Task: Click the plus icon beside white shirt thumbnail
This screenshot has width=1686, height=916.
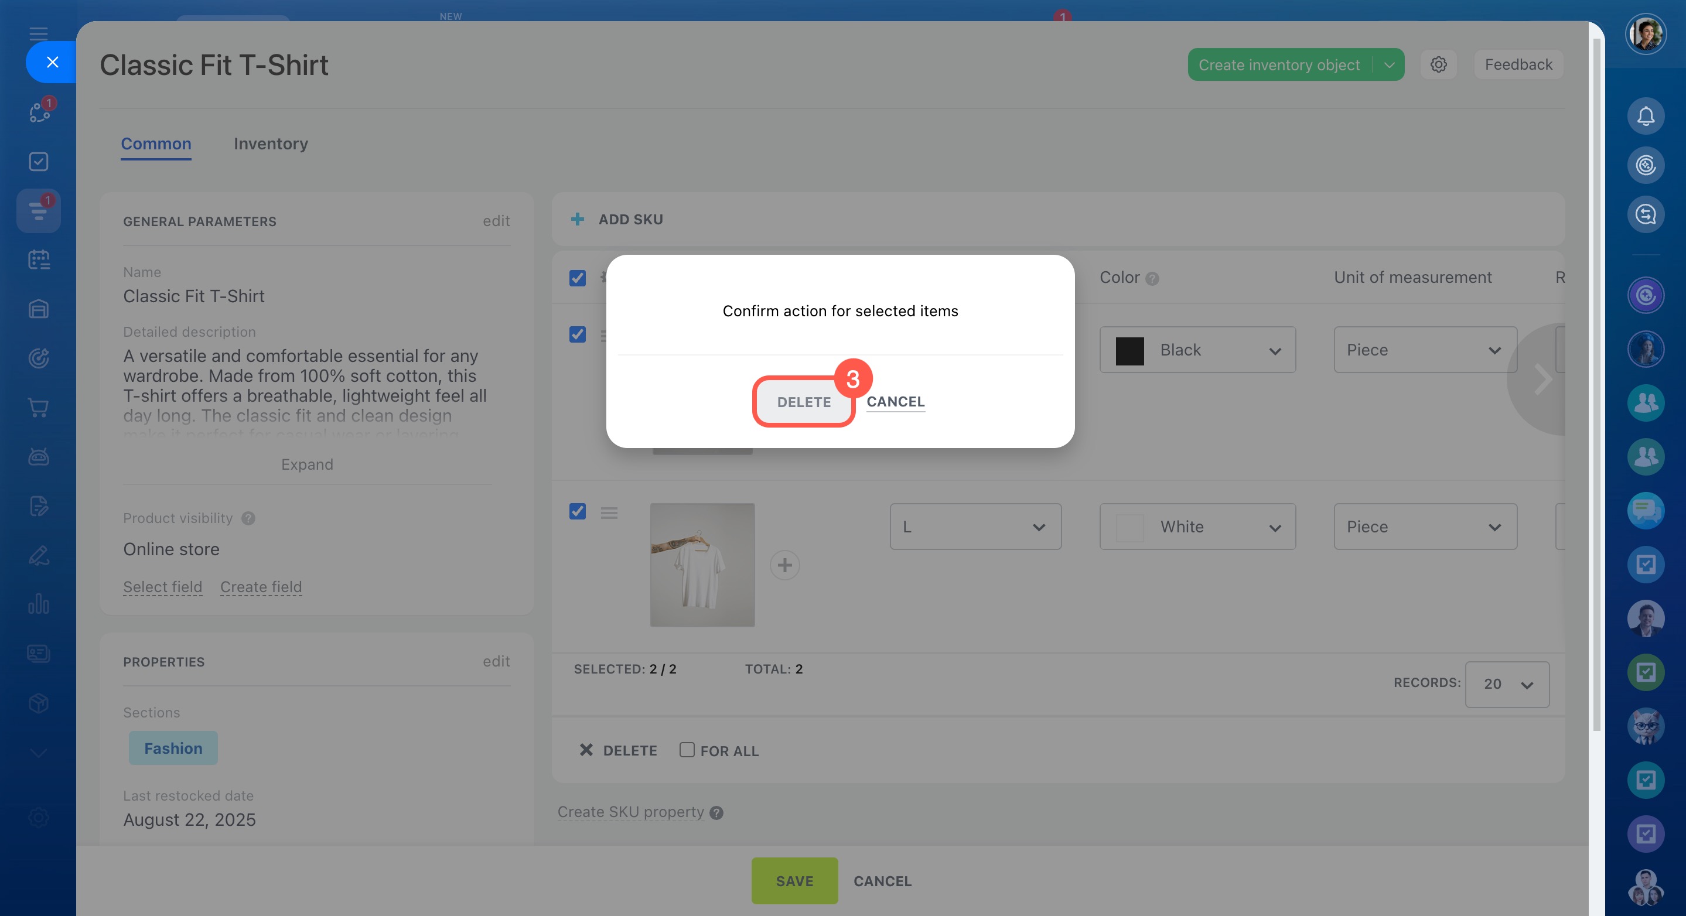Action: coord(785,565)
